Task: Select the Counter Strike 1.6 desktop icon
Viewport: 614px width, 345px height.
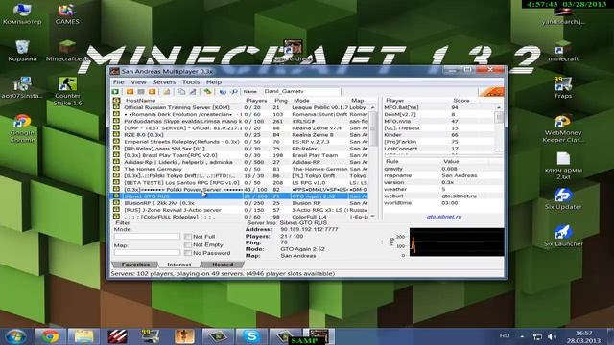Action: 67,92
